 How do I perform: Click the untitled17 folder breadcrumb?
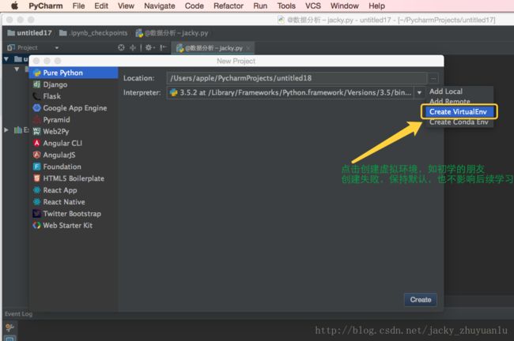29,33
